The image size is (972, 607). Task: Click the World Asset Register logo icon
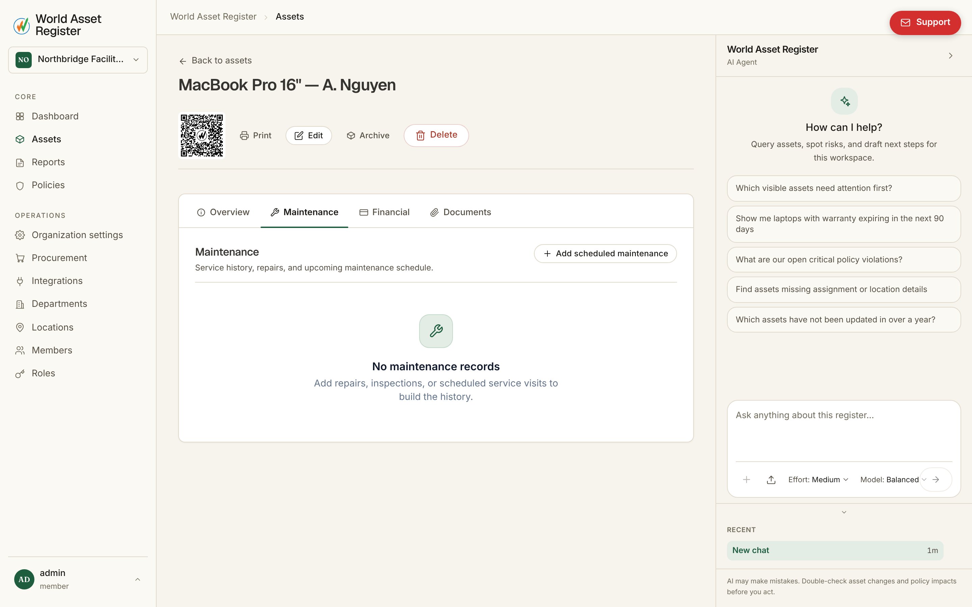click(x=22, y=25)
